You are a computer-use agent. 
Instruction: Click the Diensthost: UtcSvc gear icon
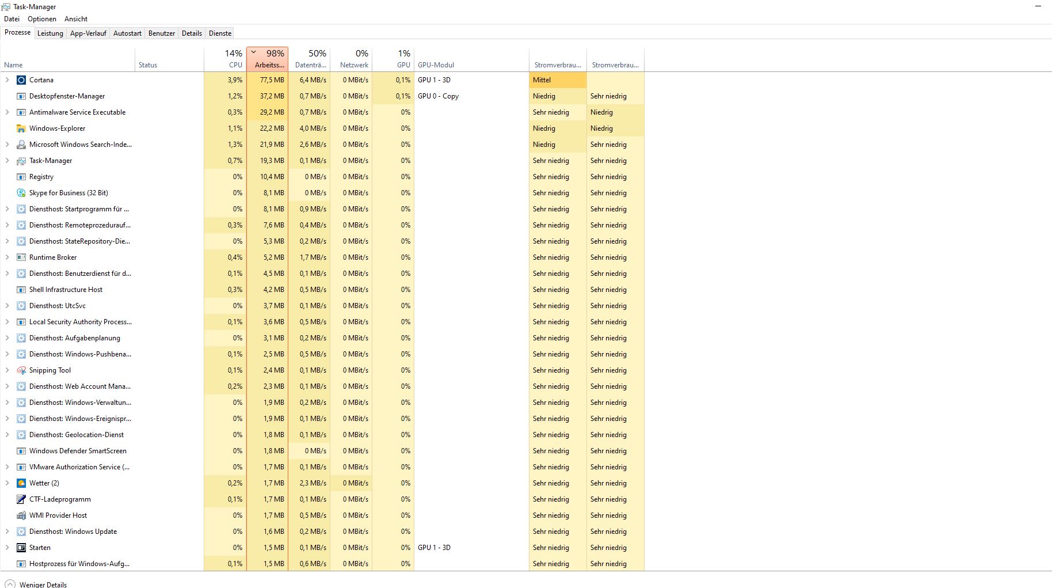tap(21, 306)
